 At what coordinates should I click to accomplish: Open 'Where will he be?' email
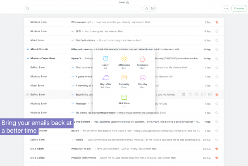coord(124,149)
